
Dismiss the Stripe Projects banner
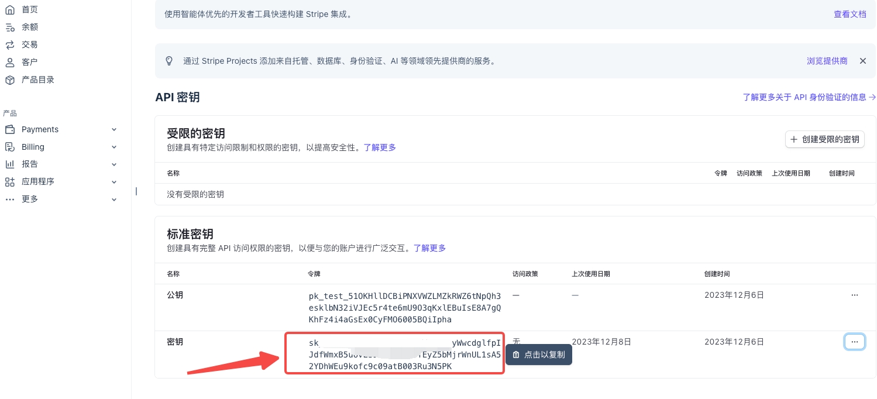862,61
